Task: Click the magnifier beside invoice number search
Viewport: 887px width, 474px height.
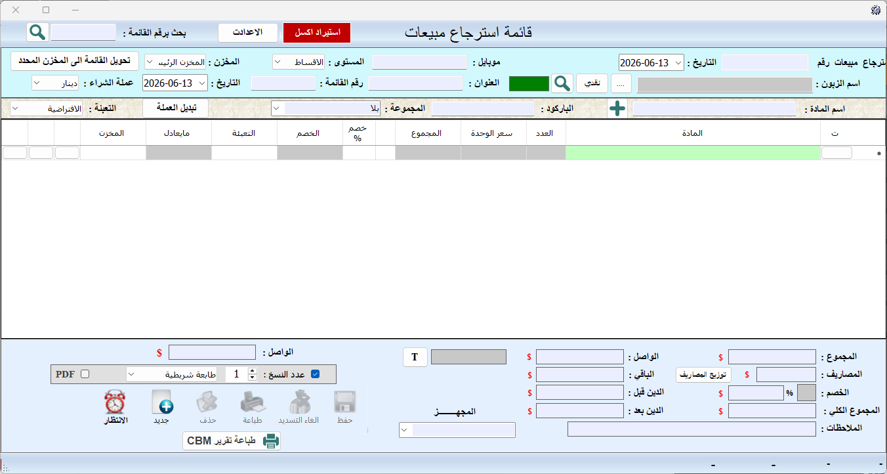Action: (37, 32)
